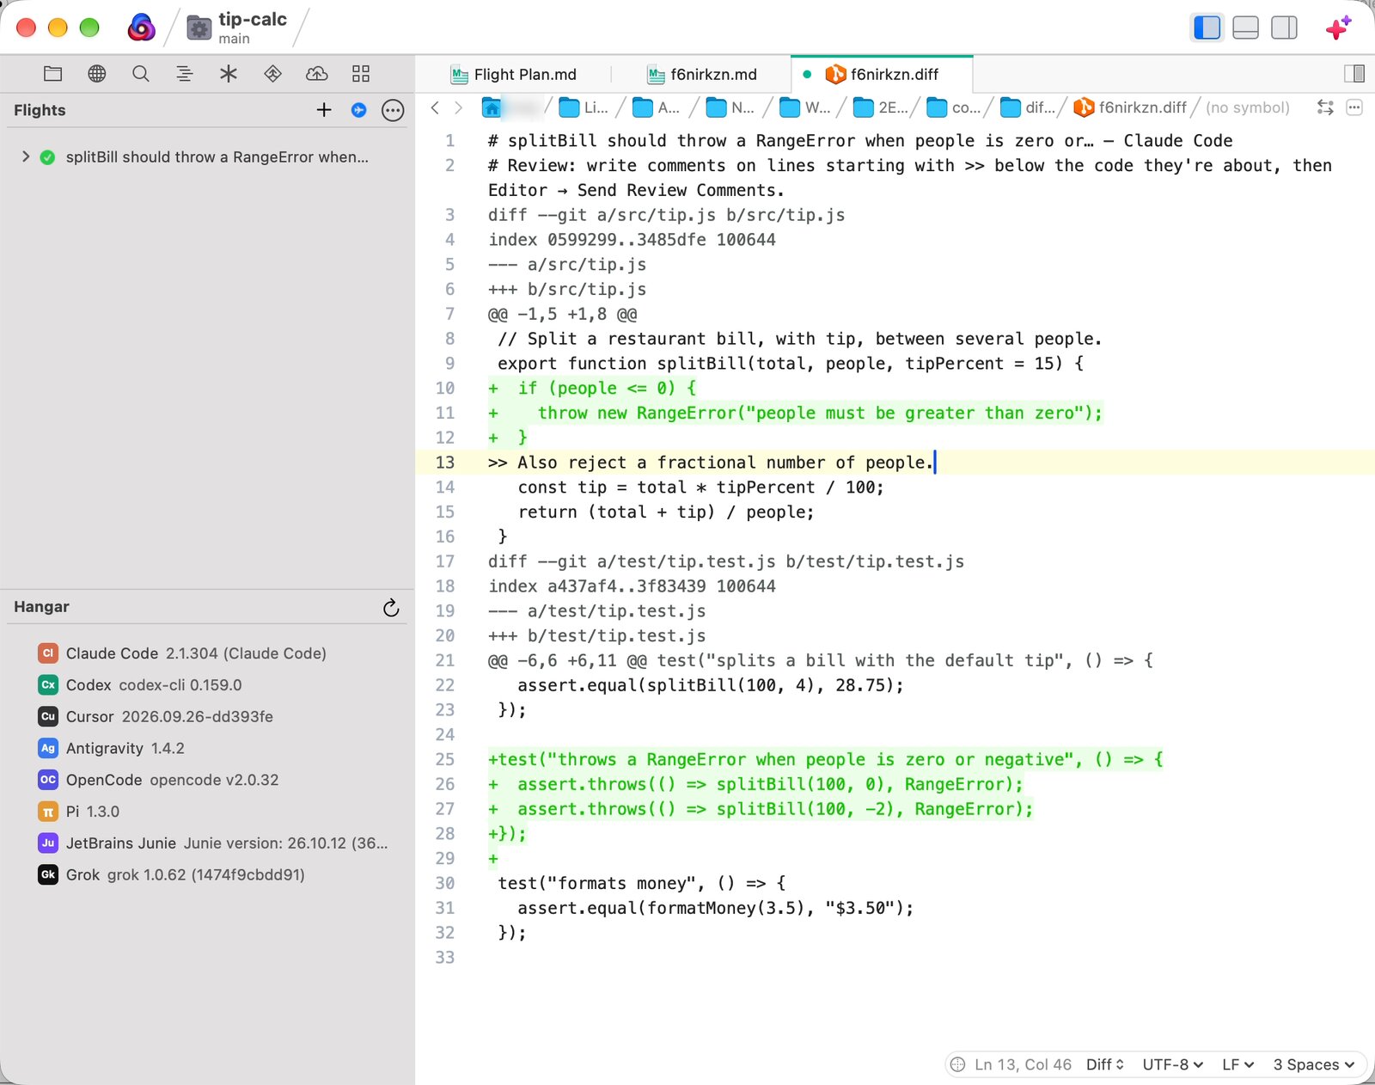Refresh the Hangar agent list

coord(391,608)
